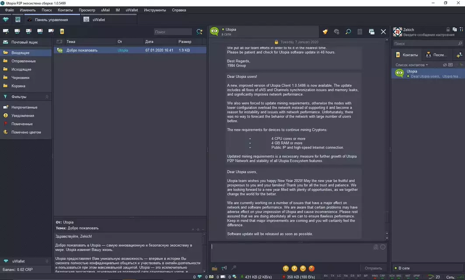Viewport: 465px width, 280px height.
Task: Click the grey notepad icon in the chat header
Action: [360, 32]
